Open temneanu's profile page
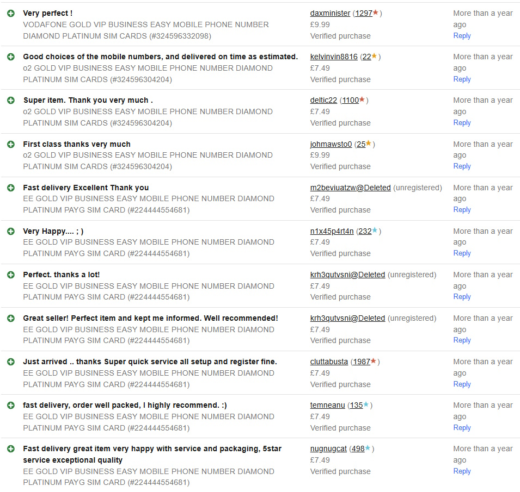Viewport: 520px width, 492px height. tap(328, 405)
